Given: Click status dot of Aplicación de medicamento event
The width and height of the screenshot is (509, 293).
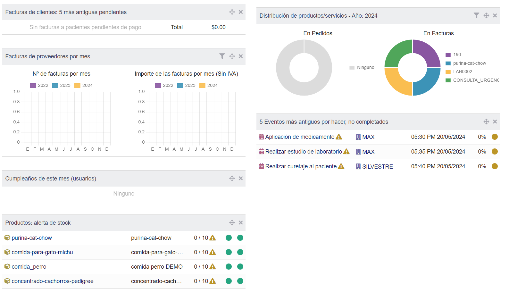Looking at the screenshot, I should [x=495, y=137].
